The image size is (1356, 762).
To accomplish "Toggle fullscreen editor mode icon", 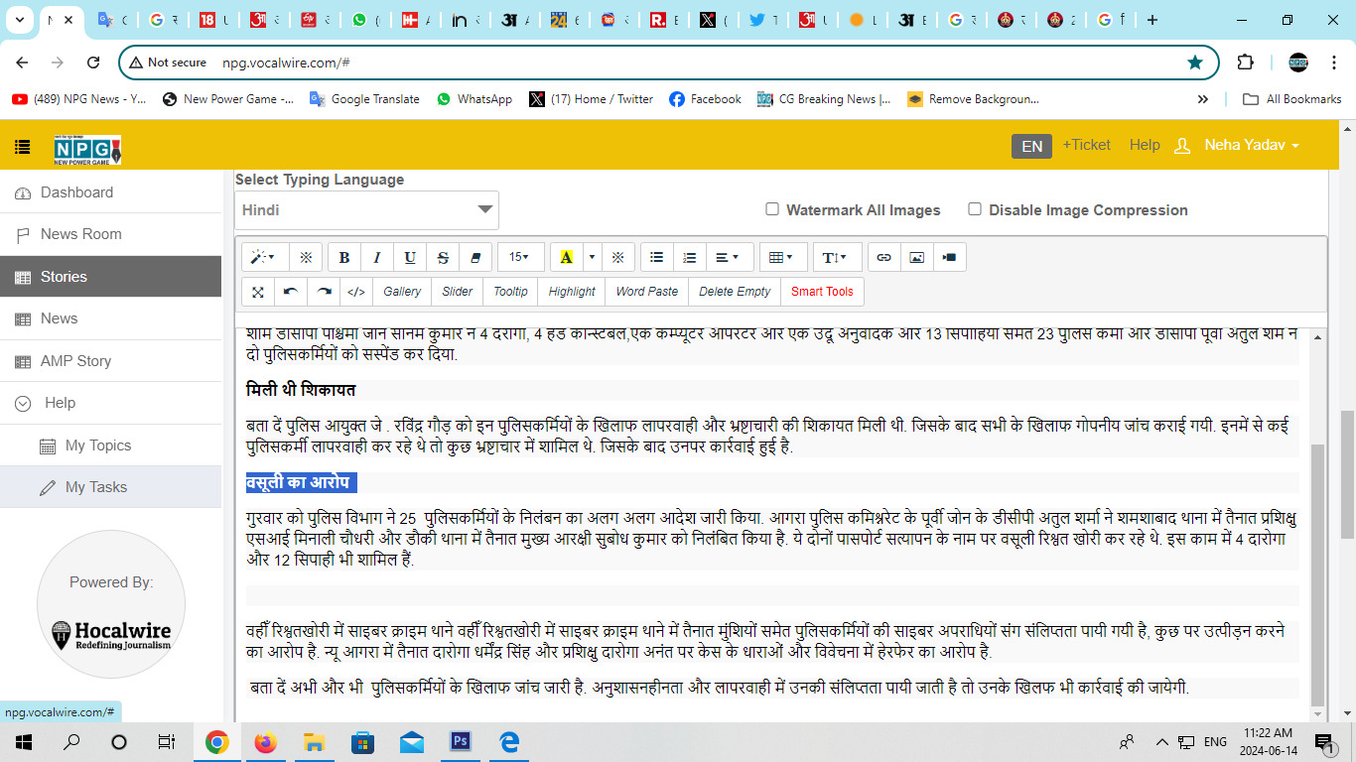I will coord(258,292).
